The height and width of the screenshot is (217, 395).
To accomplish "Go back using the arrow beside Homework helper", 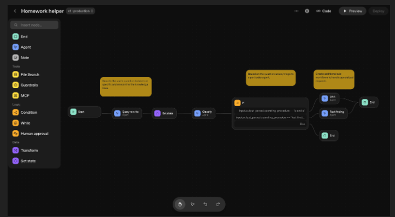I will [15, 11].
